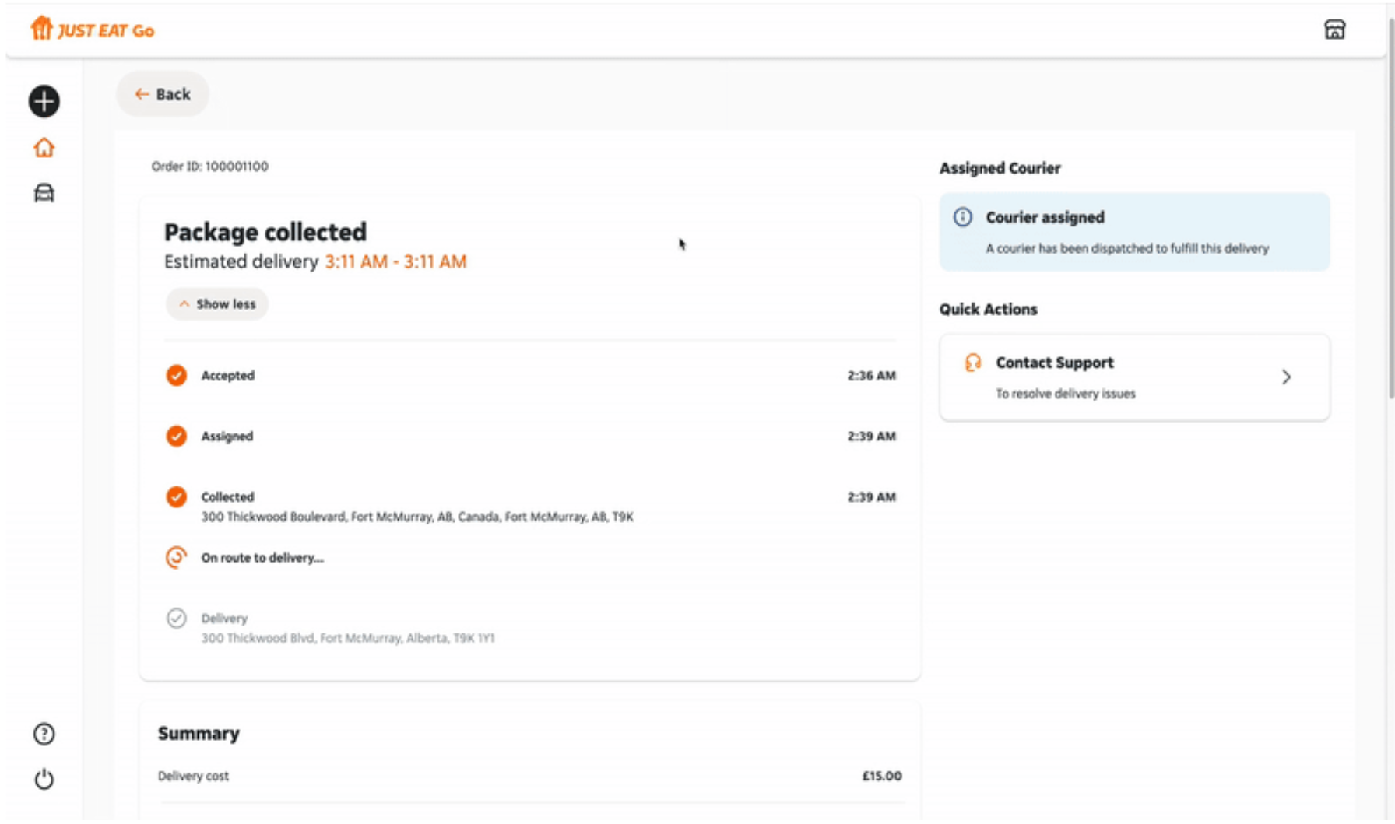Click the On route to delivery spinner
Image resolution: width=1395 pixels, height=824 pixels.
pos(177,558)
